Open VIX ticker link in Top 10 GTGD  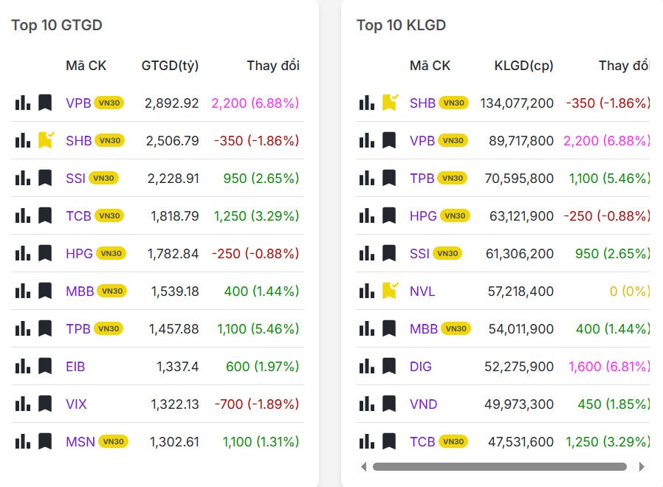76,404
